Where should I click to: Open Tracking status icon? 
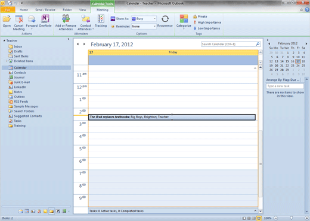(101, 21)
